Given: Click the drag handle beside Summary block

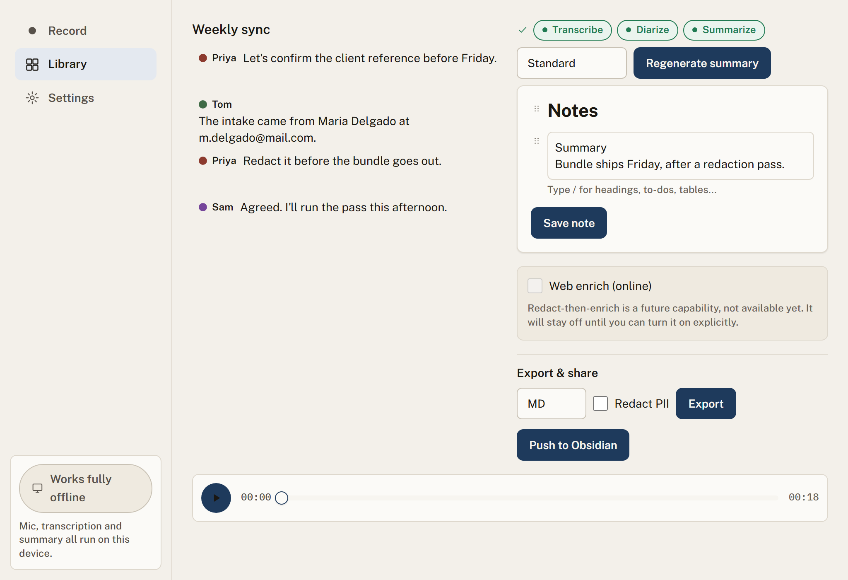Looking at the screenshot, I should [537, 141].
